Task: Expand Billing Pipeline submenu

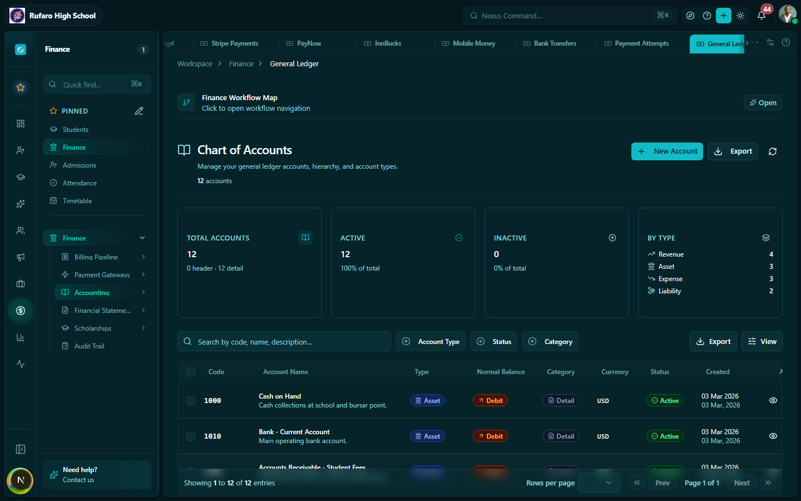Action: pyautogui.click(x=144, y=257)
